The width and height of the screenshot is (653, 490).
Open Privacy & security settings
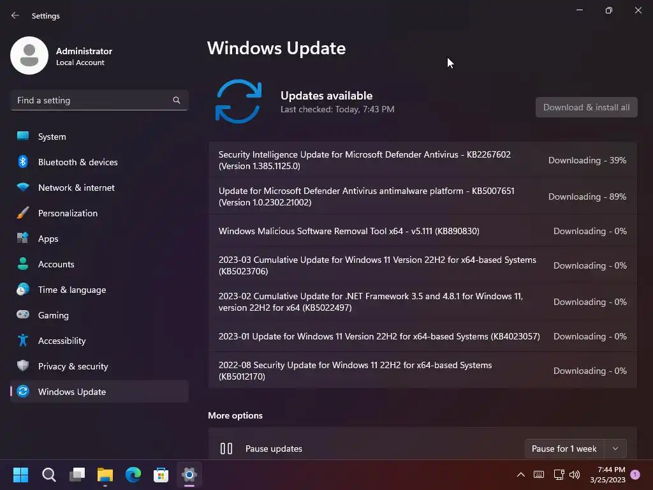point(99,366)
